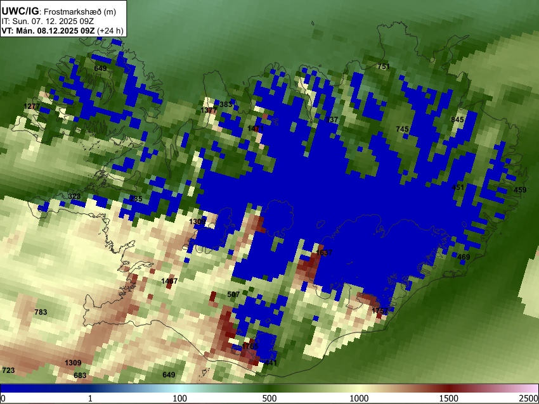This screenshot has height=404, width=539.
Task: Click the 'IT: Sun. 07. 12. 2025 09Z' line
Action: 48,22
